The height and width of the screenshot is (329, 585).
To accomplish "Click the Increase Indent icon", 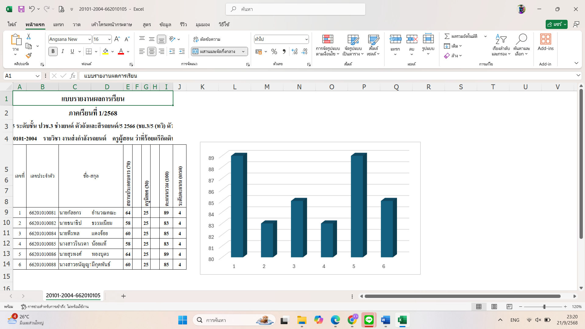I will 182,51.
